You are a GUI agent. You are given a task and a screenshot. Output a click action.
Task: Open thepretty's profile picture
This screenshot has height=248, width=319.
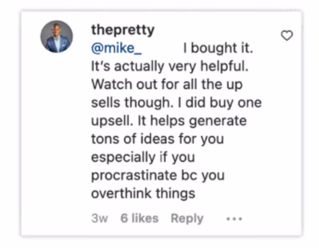57,37
